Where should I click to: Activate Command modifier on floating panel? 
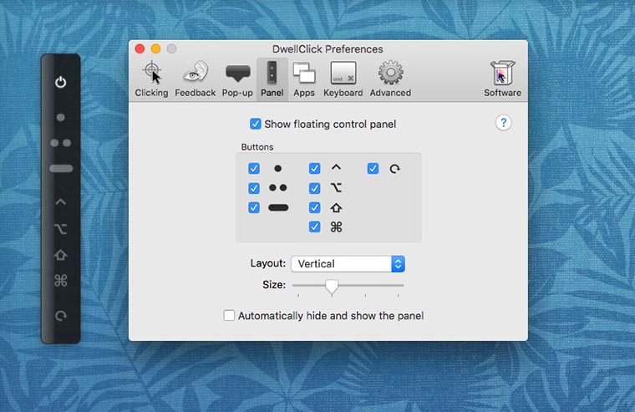pos(61,280)
